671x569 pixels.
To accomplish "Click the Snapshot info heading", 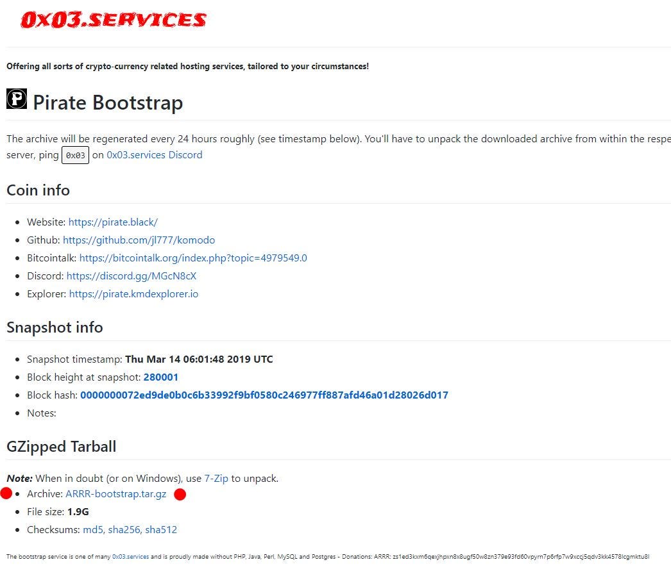I will click(x=55, y=327).
